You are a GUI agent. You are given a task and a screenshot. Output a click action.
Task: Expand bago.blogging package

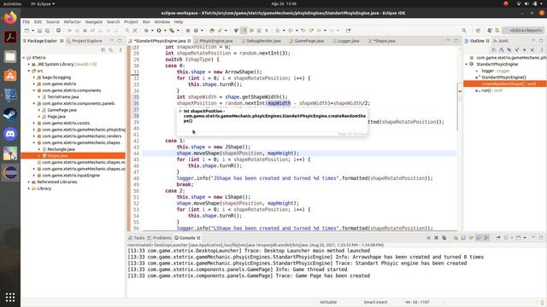click(x=34, y=78)
